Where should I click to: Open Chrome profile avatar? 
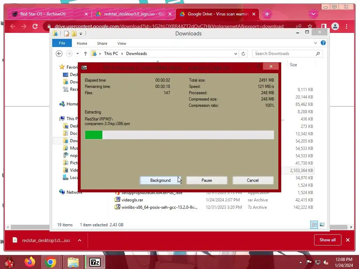pos(335,26)
